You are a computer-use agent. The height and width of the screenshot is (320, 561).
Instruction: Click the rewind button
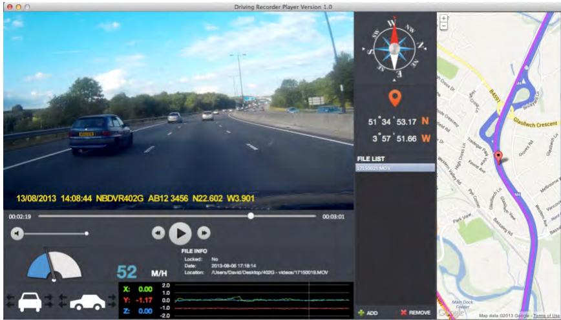(x=158, y=233)
